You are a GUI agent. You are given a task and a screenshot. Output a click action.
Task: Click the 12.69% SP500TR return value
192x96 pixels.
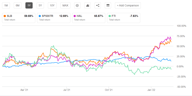64,16
